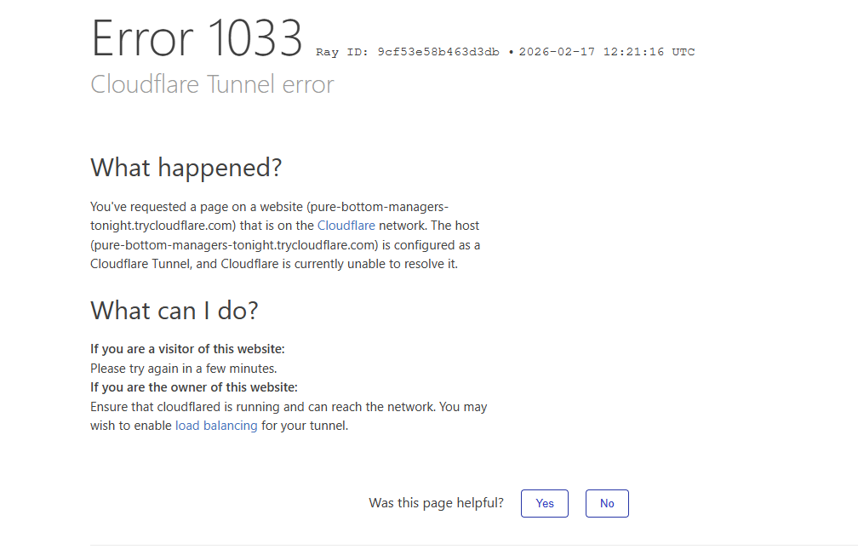Click 'Was this page helpful?' text
This screenshot has width=858, height=555.
point(436,503)
